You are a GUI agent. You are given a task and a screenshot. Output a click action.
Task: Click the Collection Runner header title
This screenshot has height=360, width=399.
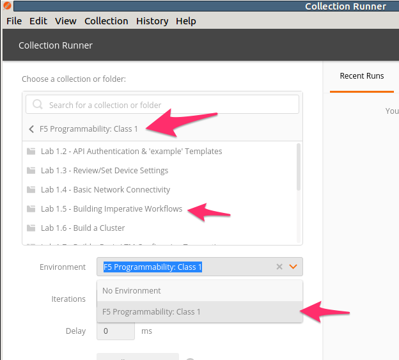(x=56, y=45)
